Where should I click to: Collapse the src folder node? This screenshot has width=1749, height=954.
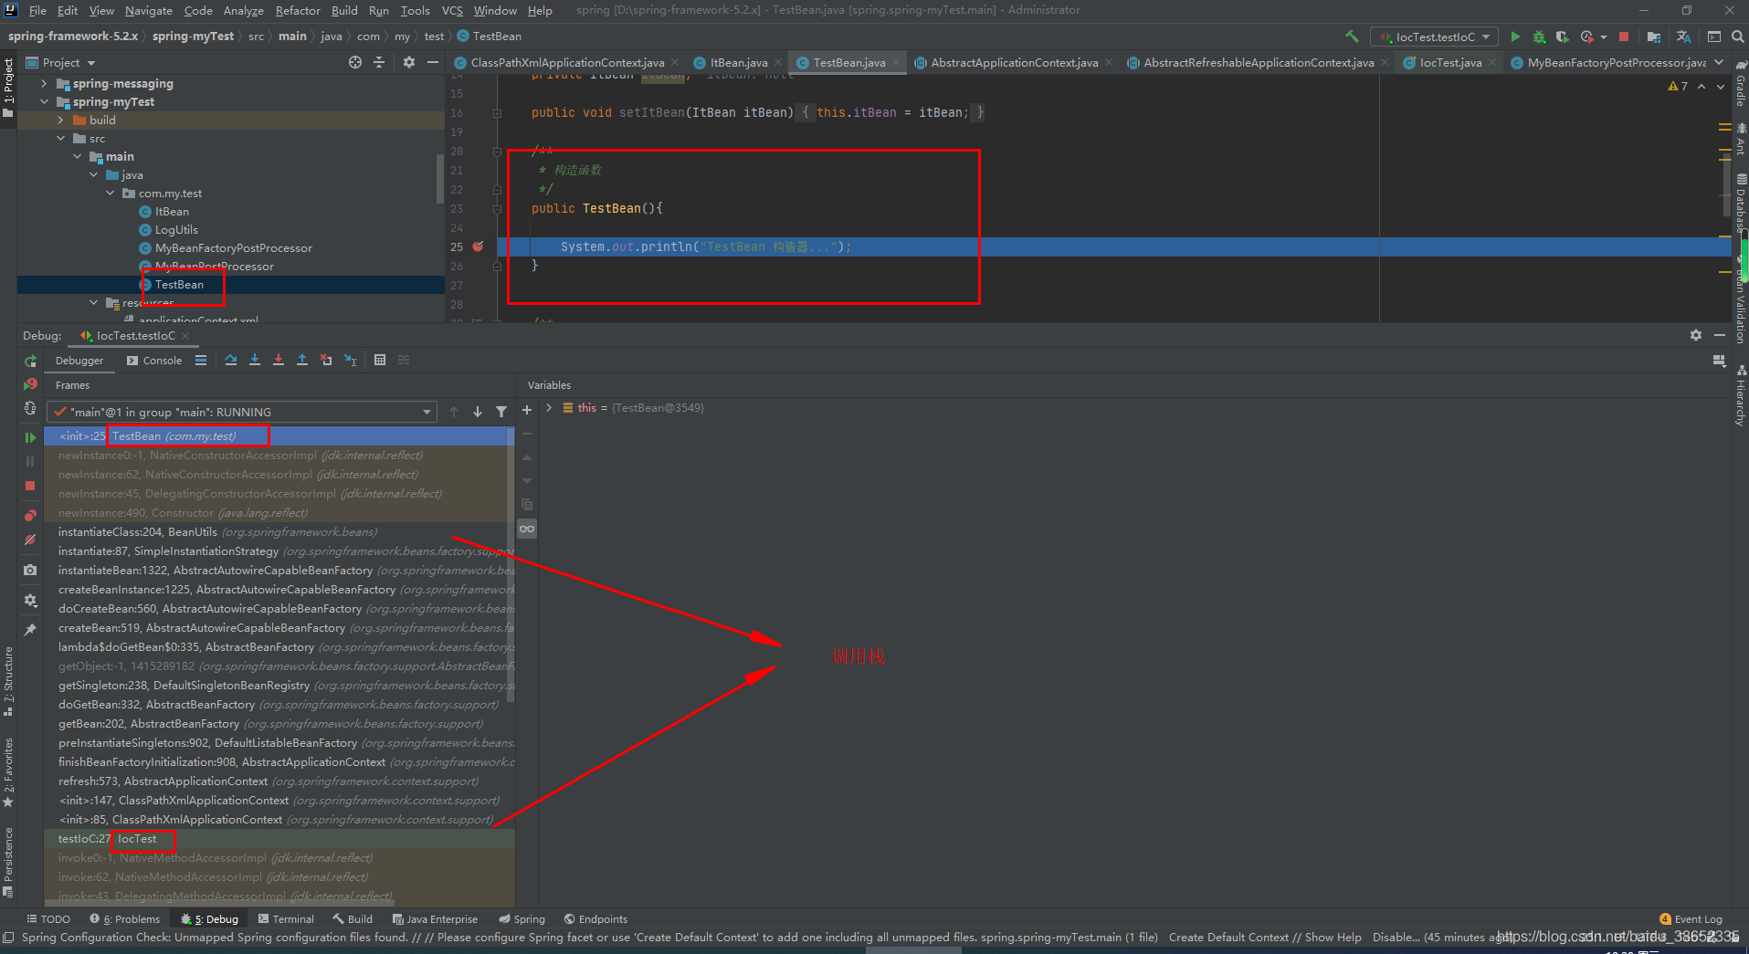pyautogui.click(x=60, y=138)
